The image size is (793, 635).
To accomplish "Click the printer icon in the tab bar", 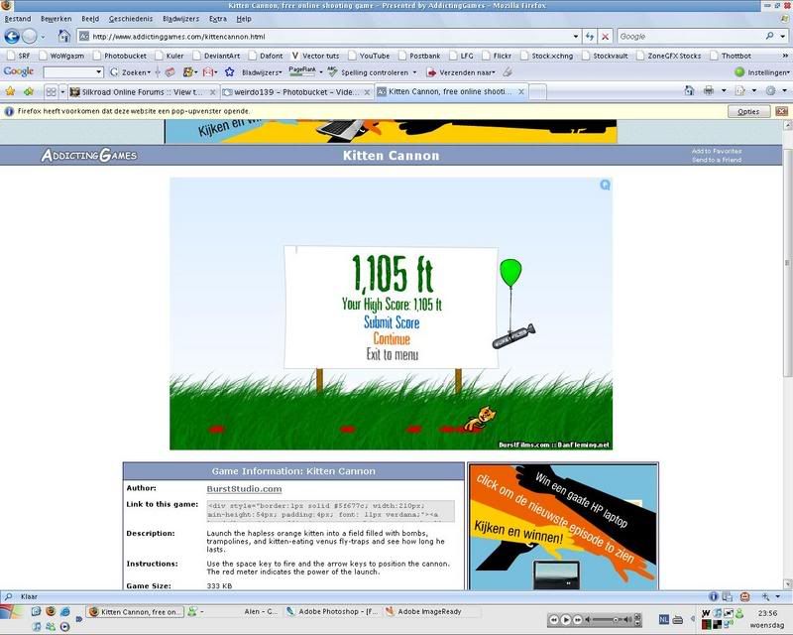I will pos(709,90).
